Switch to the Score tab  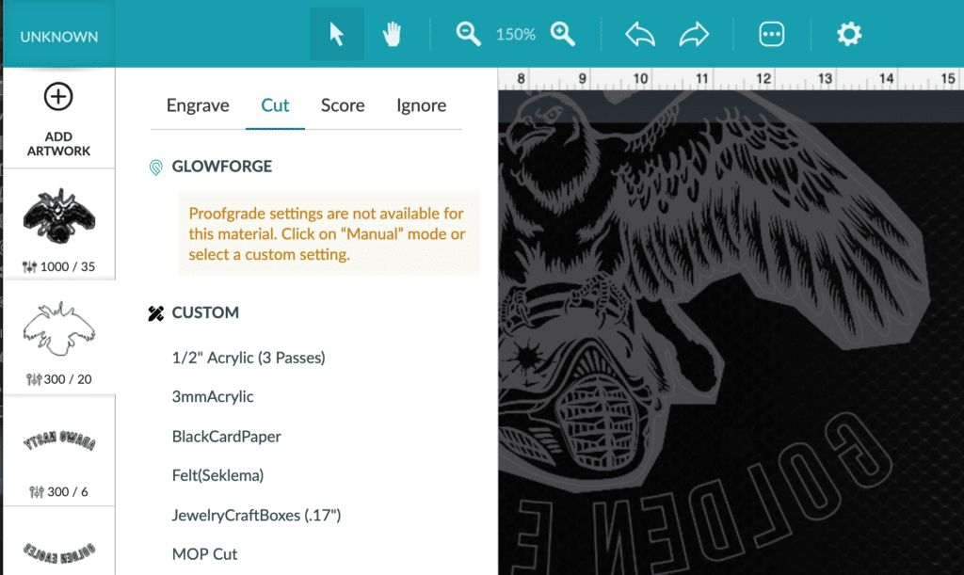click(x=343, y=105)
